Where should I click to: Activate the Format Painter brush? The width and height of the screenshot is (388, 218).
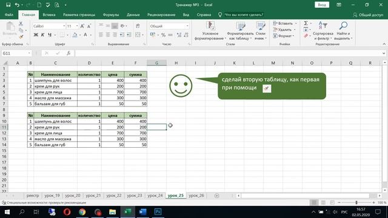point(21,36)
